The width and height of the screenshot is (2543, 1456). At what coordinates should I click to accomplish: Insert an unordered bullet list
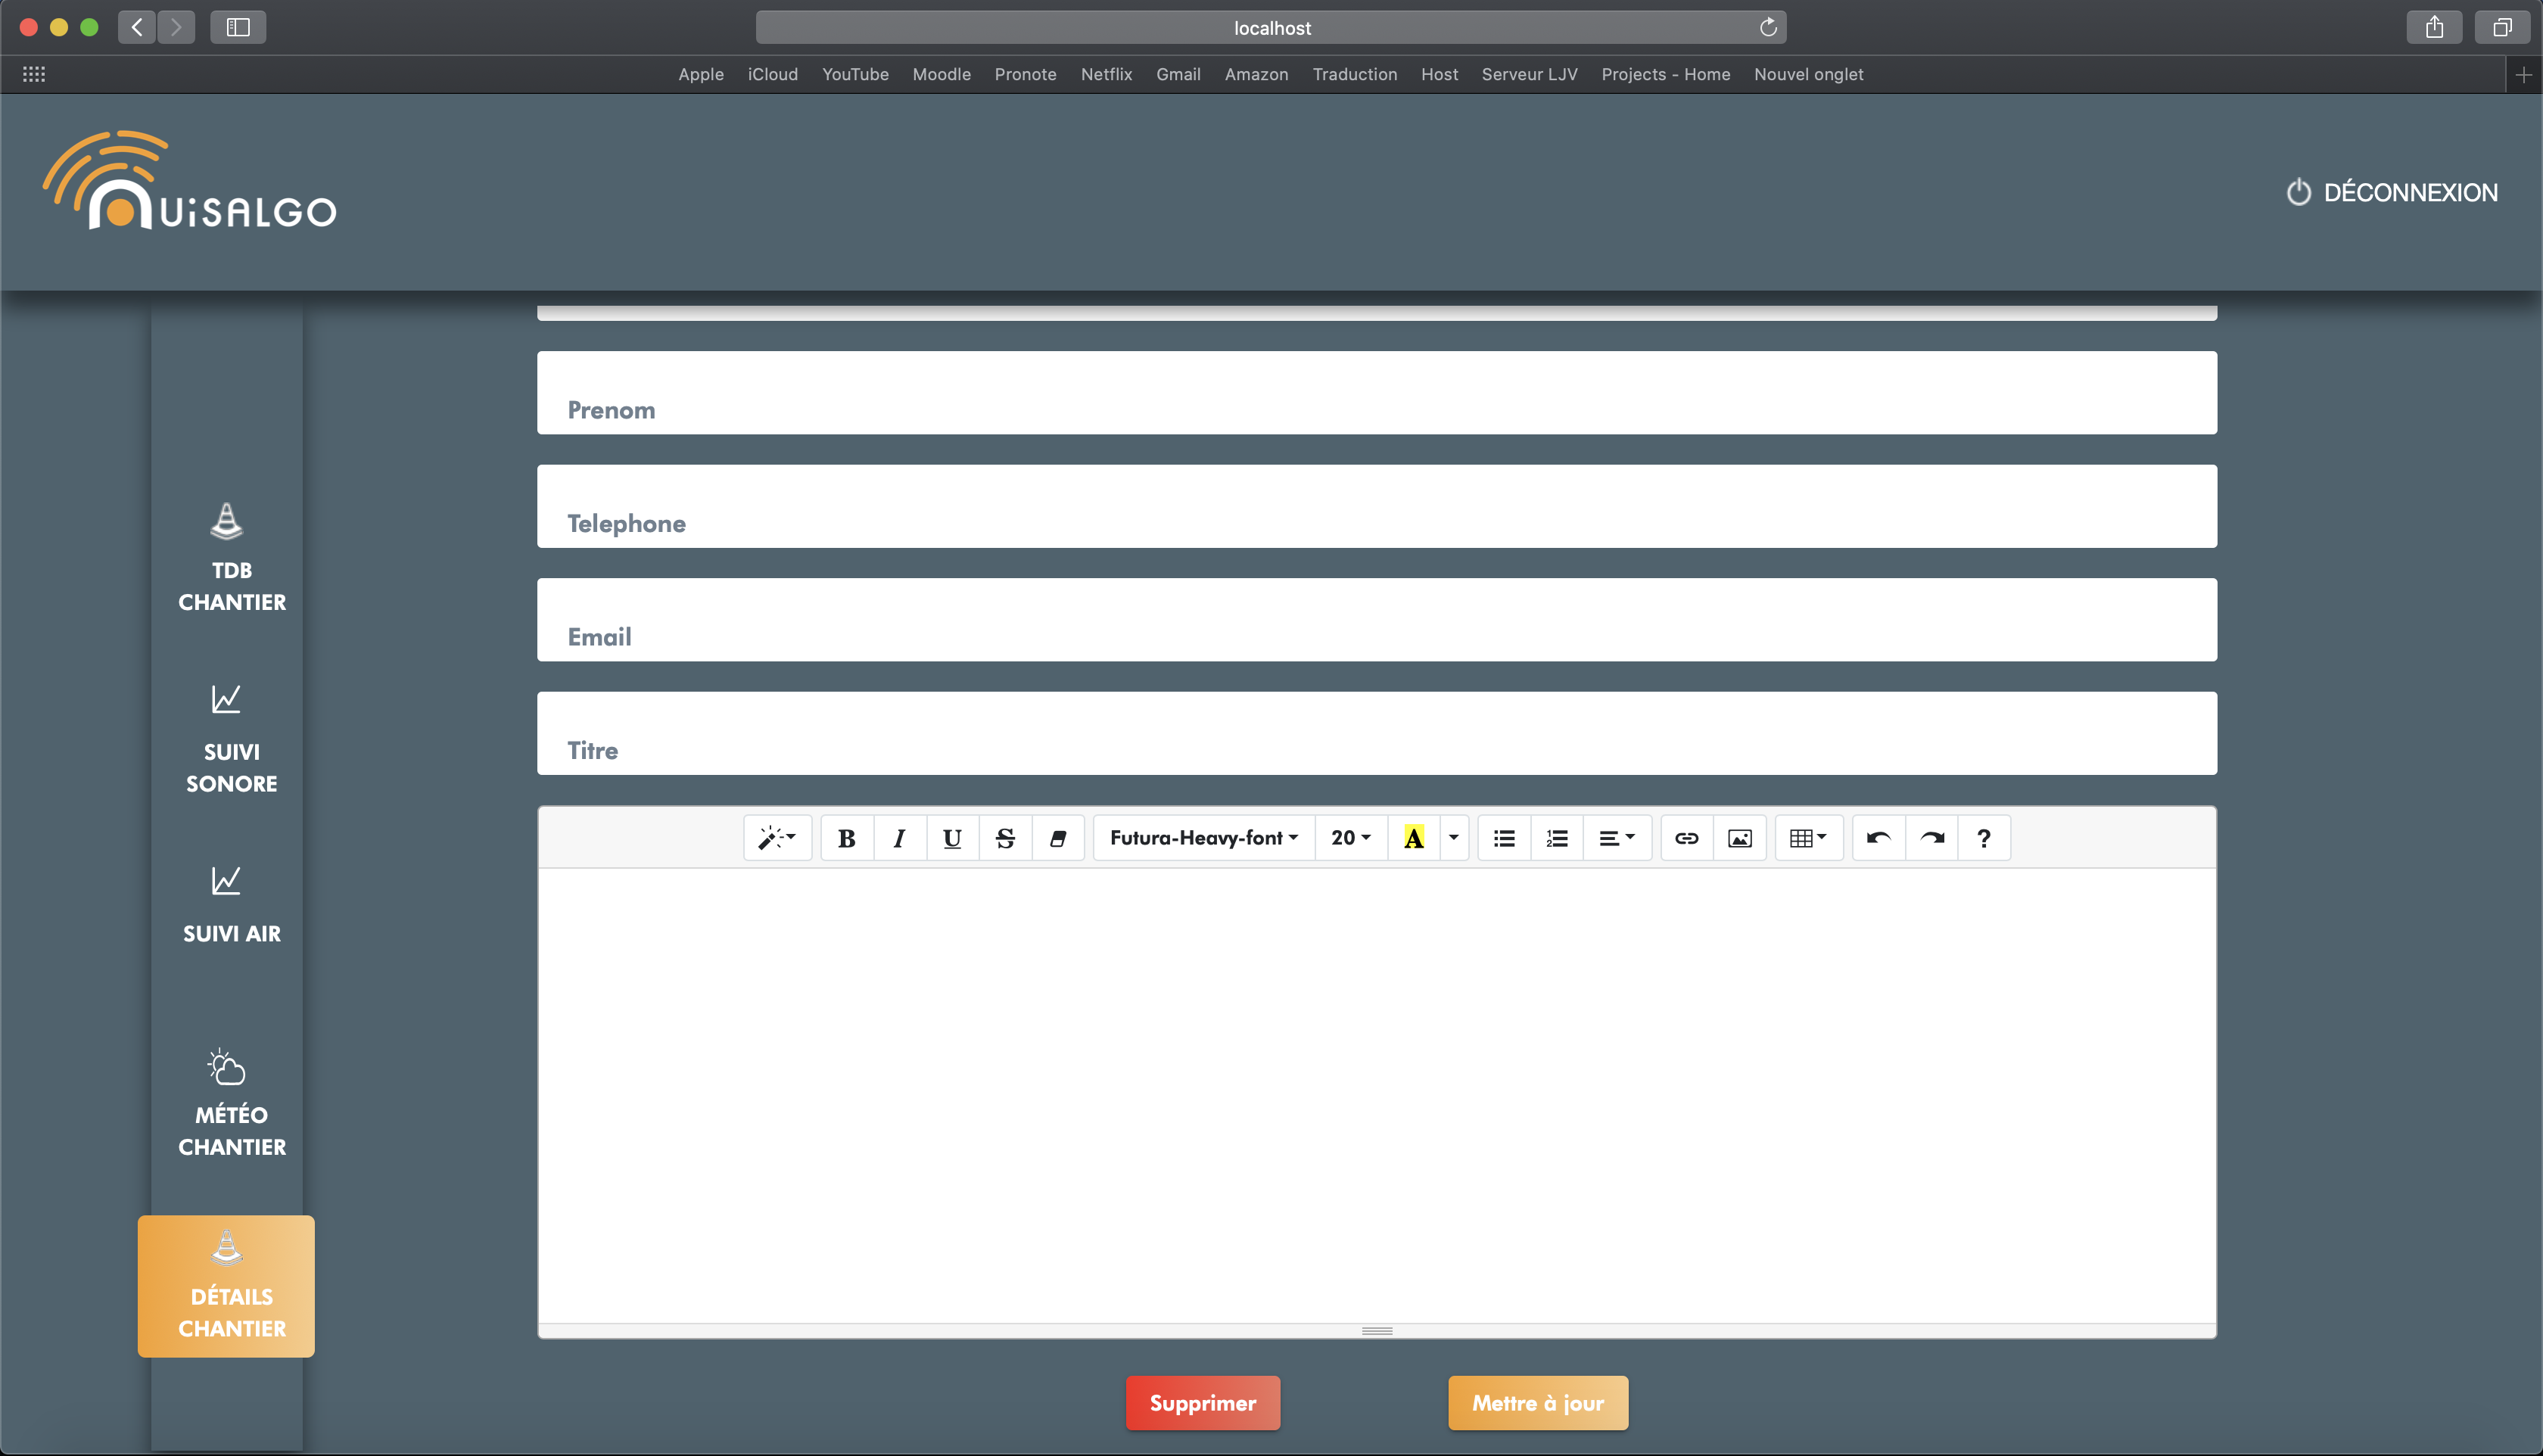tap(1505, 838)
